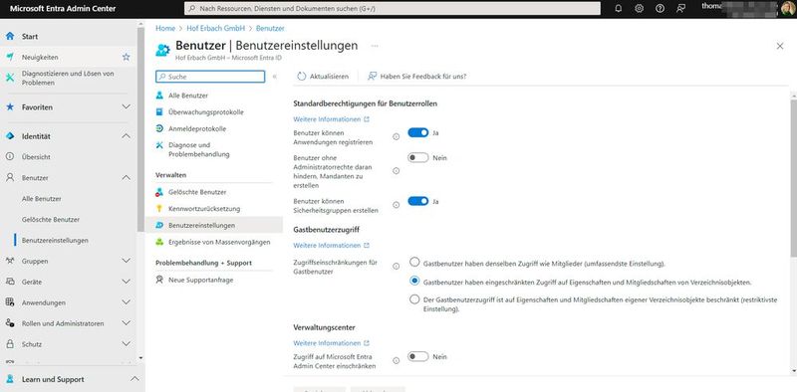Click the Kennwortzurücksetzung key icon

pos(159,209)
